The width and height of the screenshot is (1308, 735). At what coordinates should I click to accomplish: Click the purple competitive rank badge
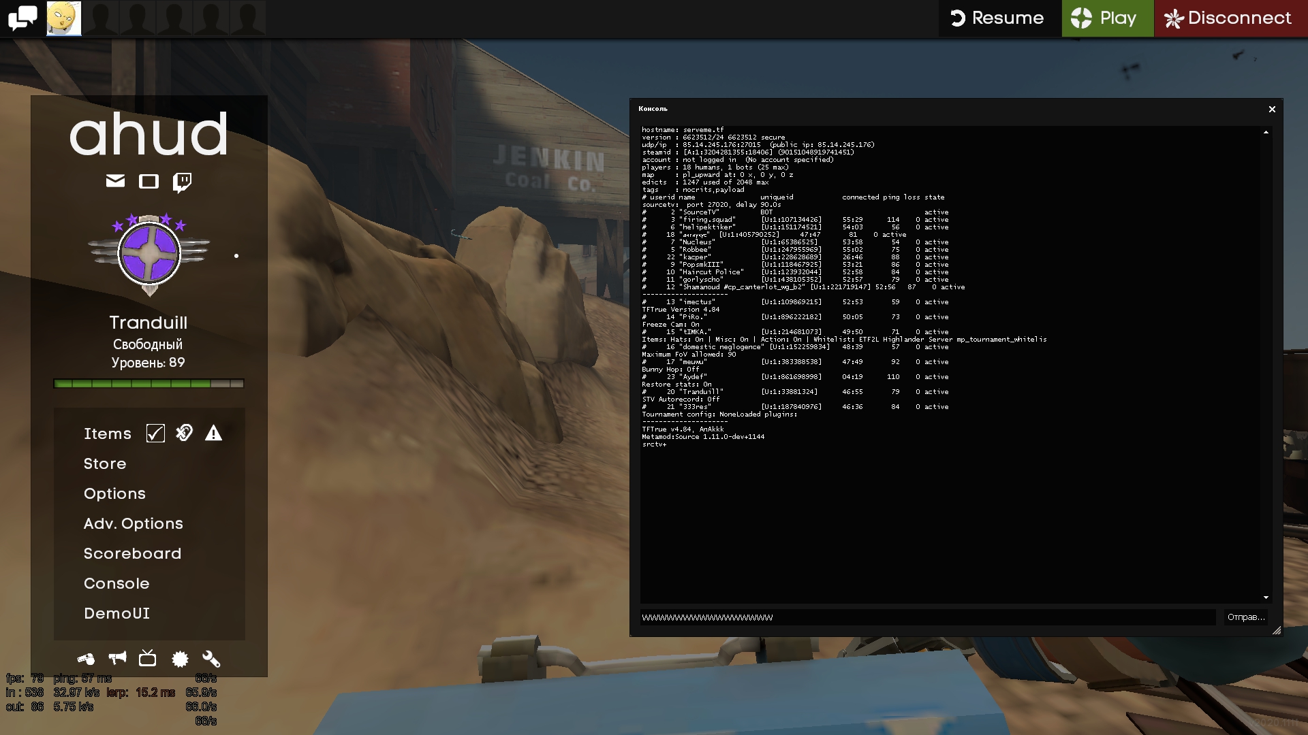point(149,254)
